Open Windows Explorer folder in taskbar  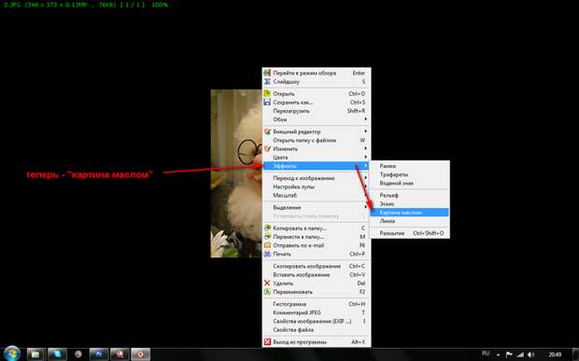click(35, 354)
